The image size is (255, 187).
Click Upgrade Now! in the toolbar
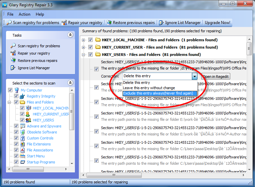click(218, 23)
